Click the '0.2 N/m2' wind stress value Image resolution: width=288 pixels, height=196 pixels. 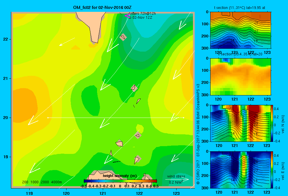click(x=176, y=182)
